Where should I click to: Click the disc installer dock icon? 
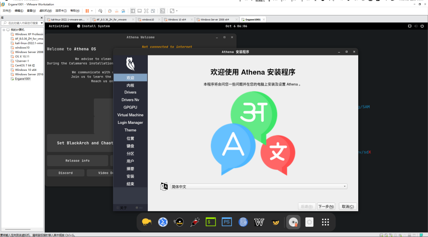click(293, 222)
